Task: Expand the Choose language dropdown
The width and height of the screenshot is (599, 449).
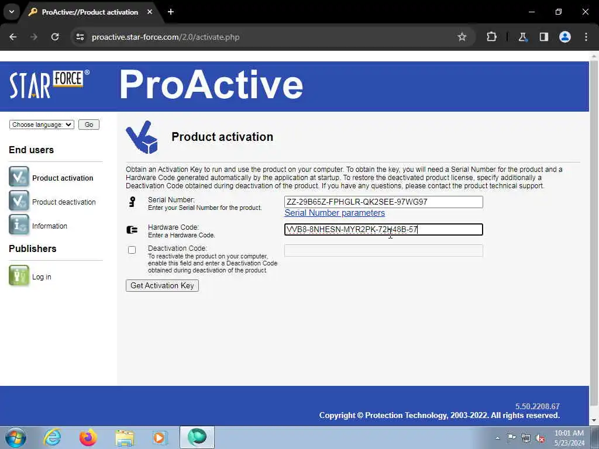Action: (x=42, y=125)
